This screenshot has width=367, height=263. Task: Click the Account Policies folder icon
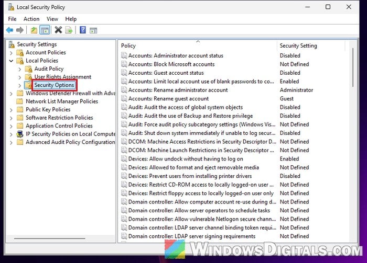click(x=20, y=52)
